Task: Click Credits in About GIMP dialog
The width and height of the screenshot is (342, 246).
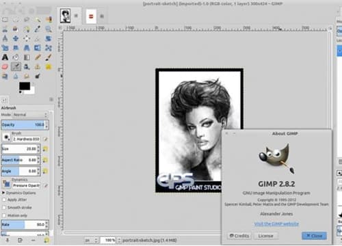Action: [x=239, y=236]
